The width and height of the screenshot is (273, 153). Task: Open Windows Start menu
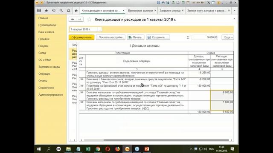(x=39, y=149)
